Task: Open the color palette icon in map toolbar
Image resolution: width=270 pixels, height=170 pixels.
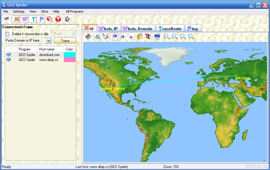Action: pos(140,37)
